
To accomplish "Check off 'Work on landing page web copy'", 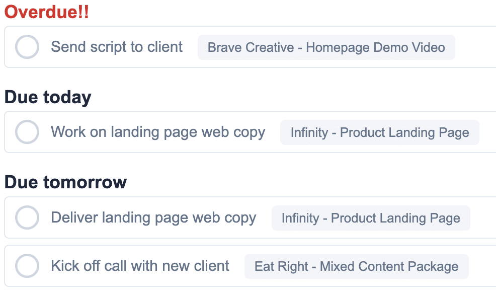I will [27, 132].
